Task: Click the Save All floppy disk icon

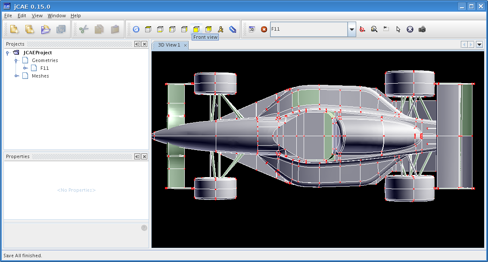Action: pyautogui.click(x=61, y=29)
